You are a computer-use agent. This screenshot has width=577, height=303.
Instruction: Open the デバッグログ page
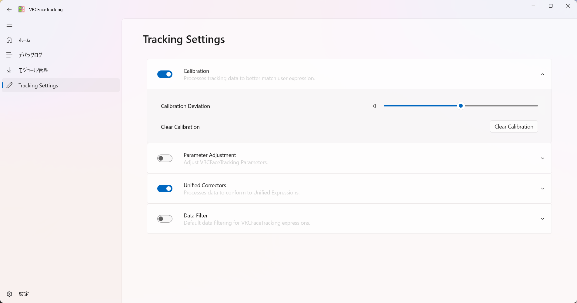coord(30,55)
